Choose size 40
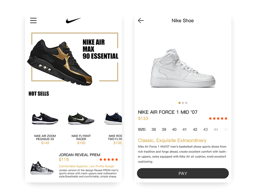This screenshot has width=256, height=192. (x=174, y=130)
